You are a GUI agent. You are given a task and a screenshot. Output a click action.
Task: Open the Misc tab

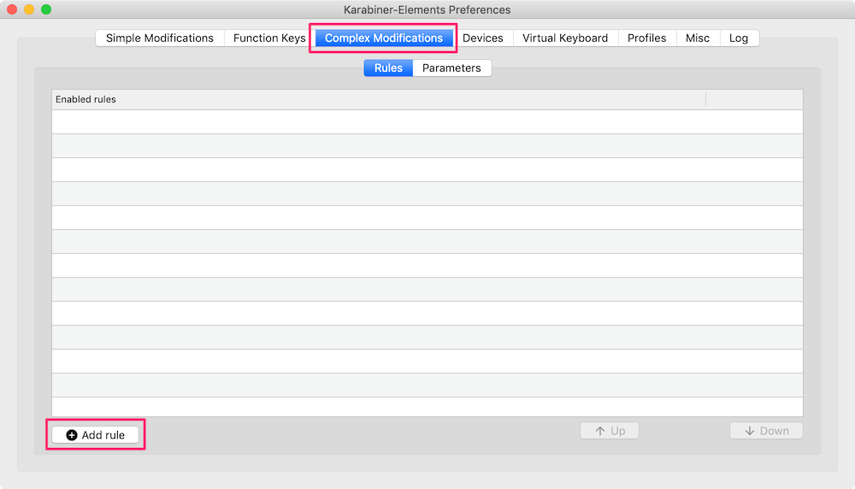click(698, 38)
